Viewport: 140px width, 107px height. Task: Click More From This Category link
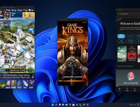(x=125, y=66)
